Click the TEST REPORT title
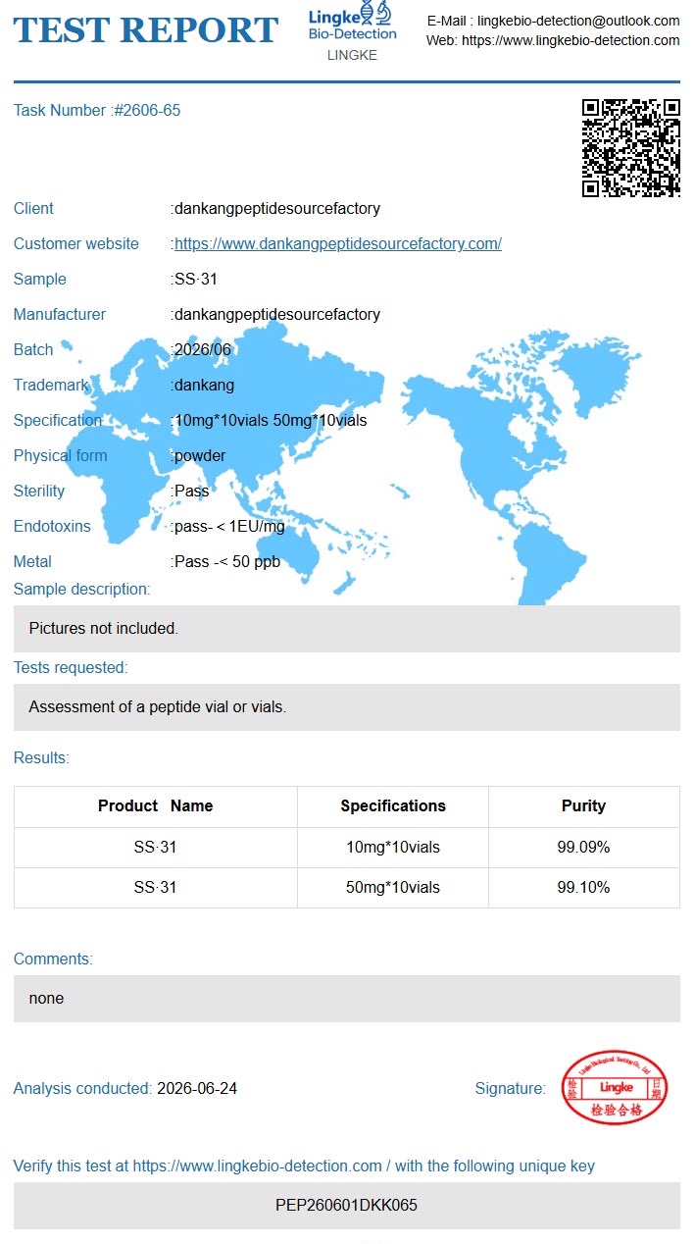The height and width of the screenshot is (1244, 695). tap(146, 30)
